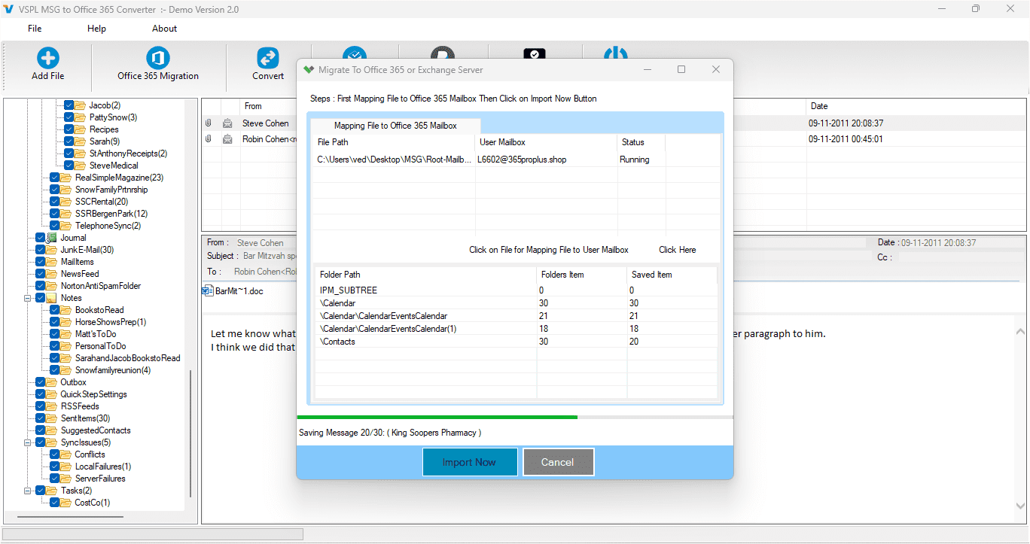Click the folder tree horizontal scrollbar
Screen dimensions: 1030x544
point(71,517)
